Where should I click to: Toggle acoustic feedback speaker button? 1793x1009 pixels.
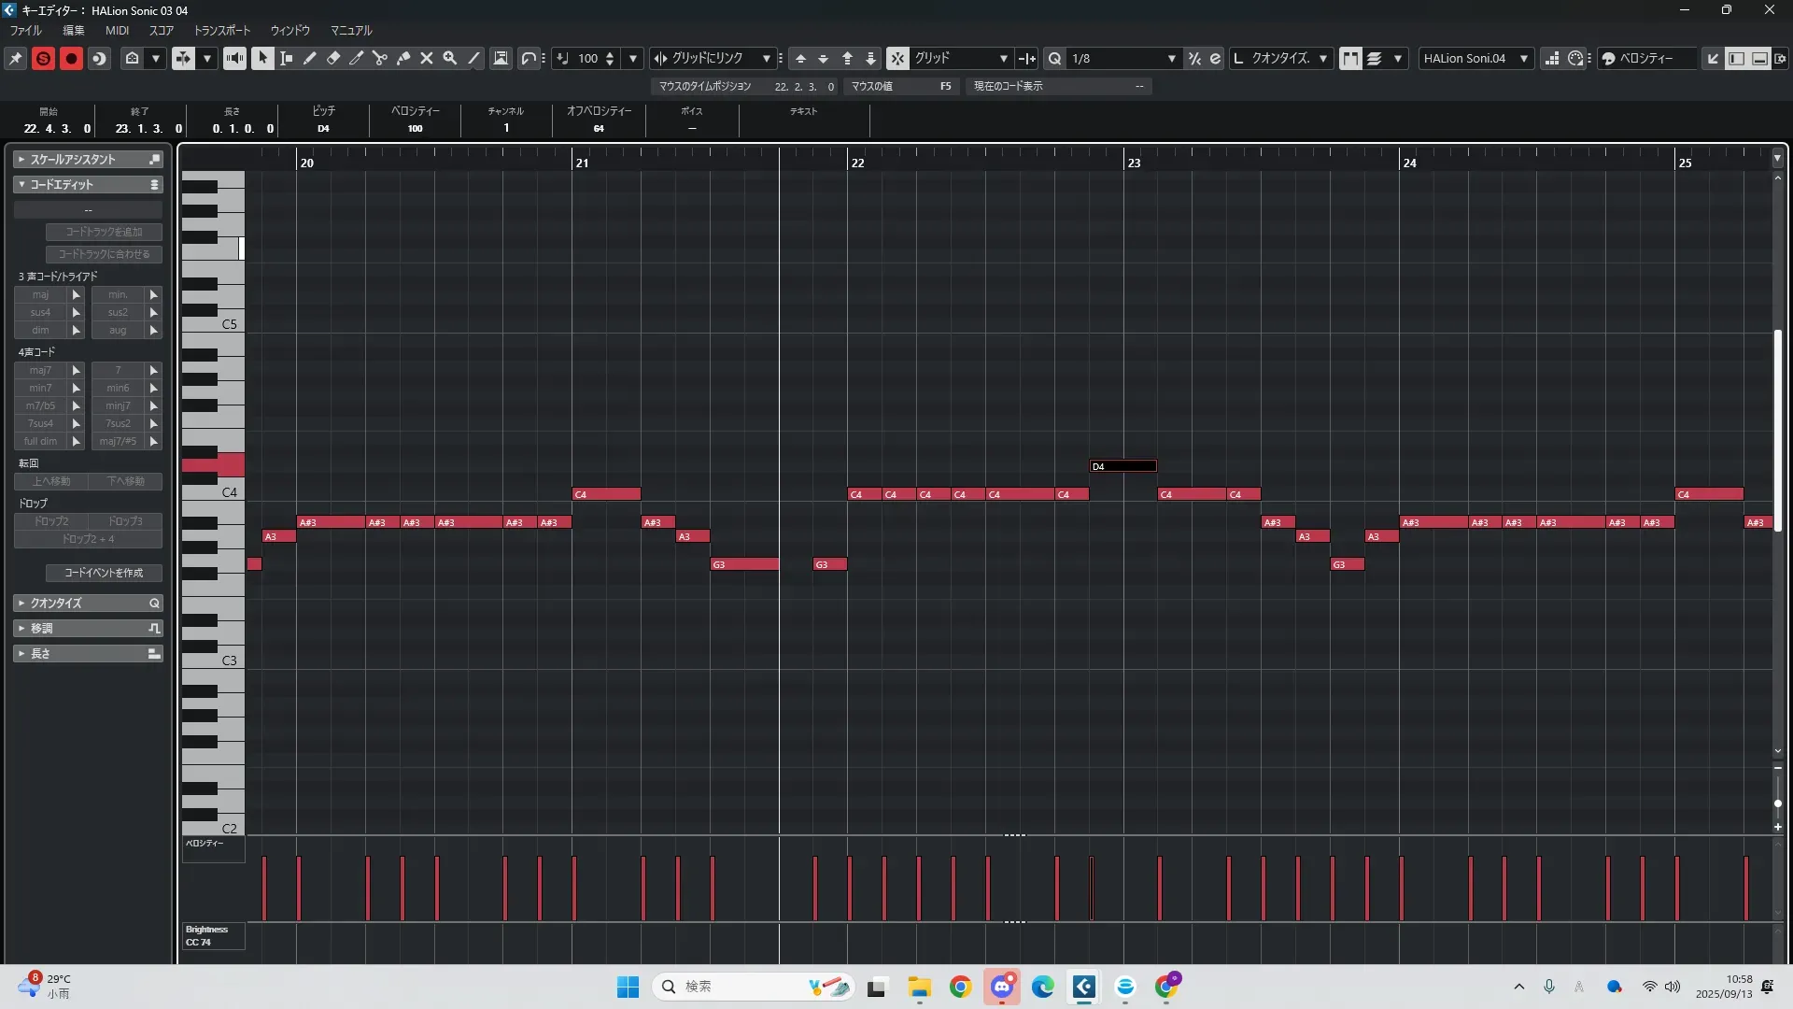pos(234,58)
